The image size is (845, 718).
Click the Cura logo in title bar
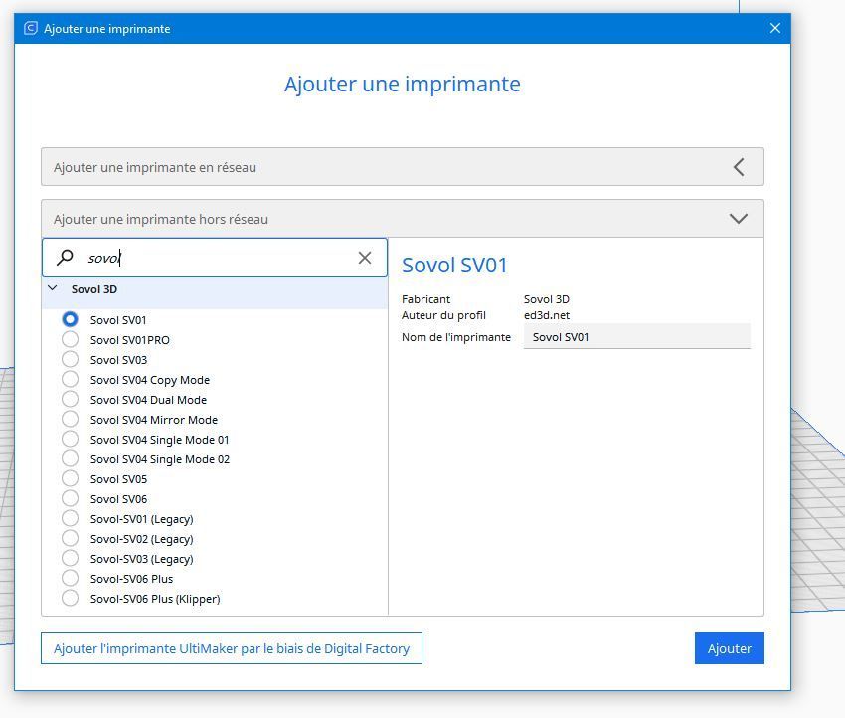coord(30,29)
